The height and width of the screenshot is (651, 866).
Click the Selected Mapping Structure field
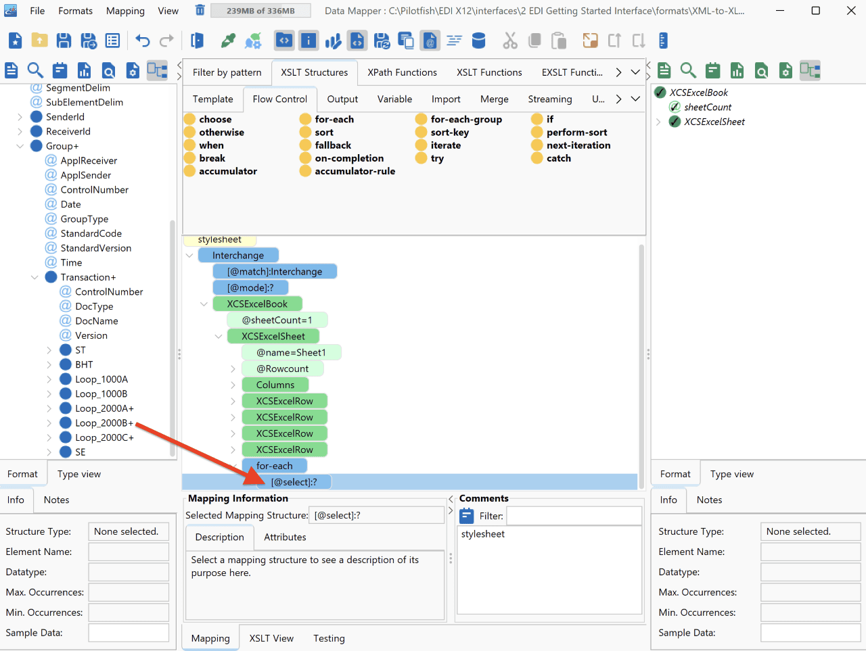pyautogui.click(x=376, y=515)
